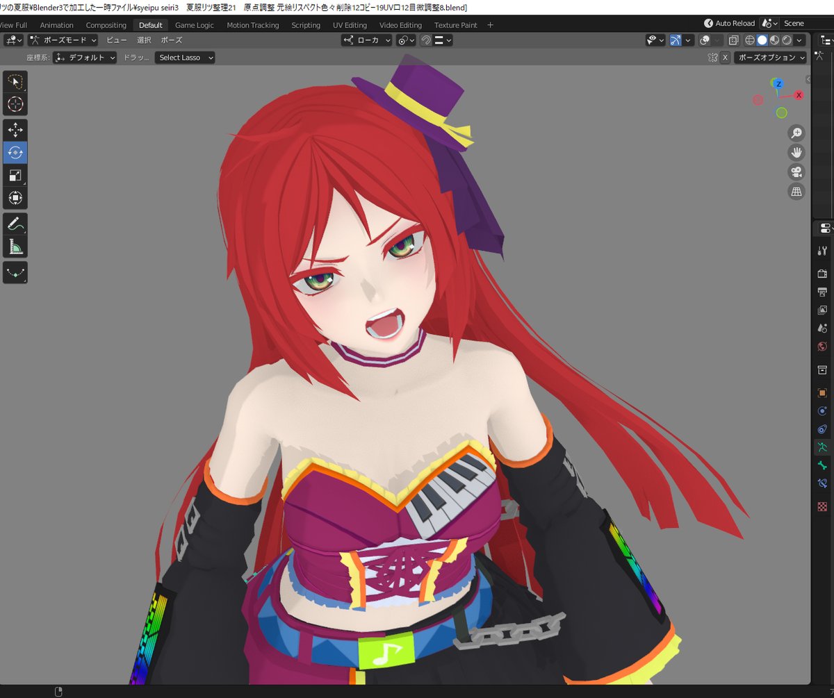The width and height of the screenshot is (834, 698).
Task: Click the hand pan-view icon
Action: coord(796,152)
